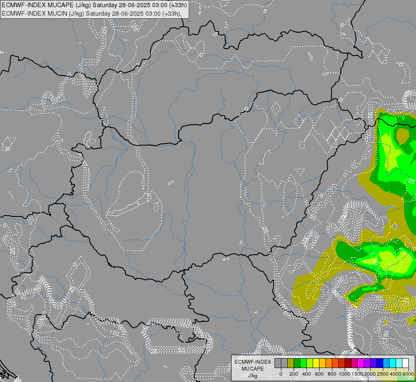Pick the cyan swatch left of 4000

(x=393, y=363)
